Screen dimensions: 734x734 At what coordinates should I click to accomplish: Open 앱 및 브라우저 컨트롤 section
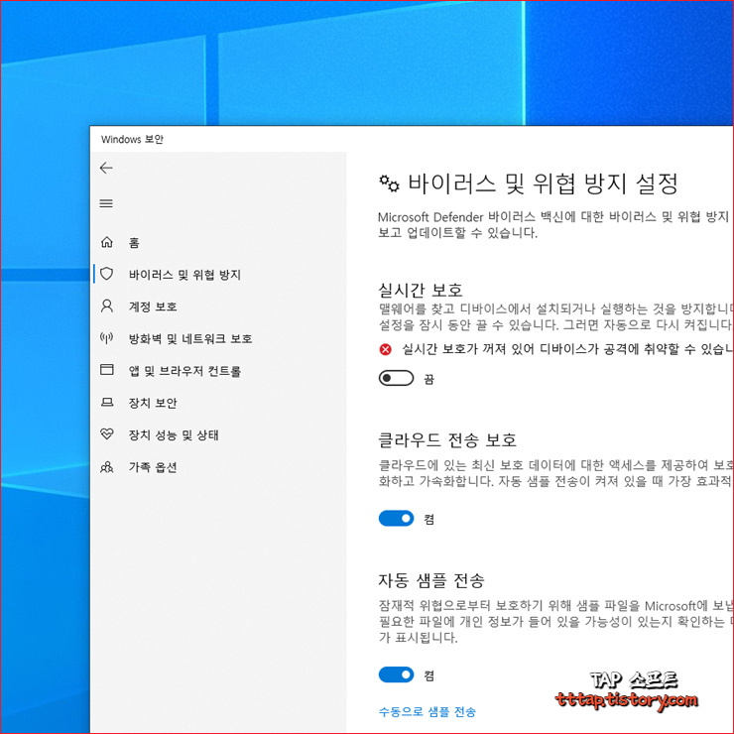click(x=184, y=371)
